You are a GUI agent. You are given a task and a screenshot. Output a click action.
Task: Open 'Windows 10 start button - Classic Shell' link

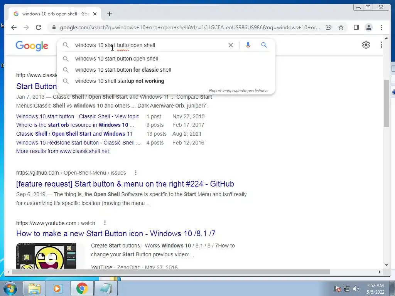[x=77, y=116]
